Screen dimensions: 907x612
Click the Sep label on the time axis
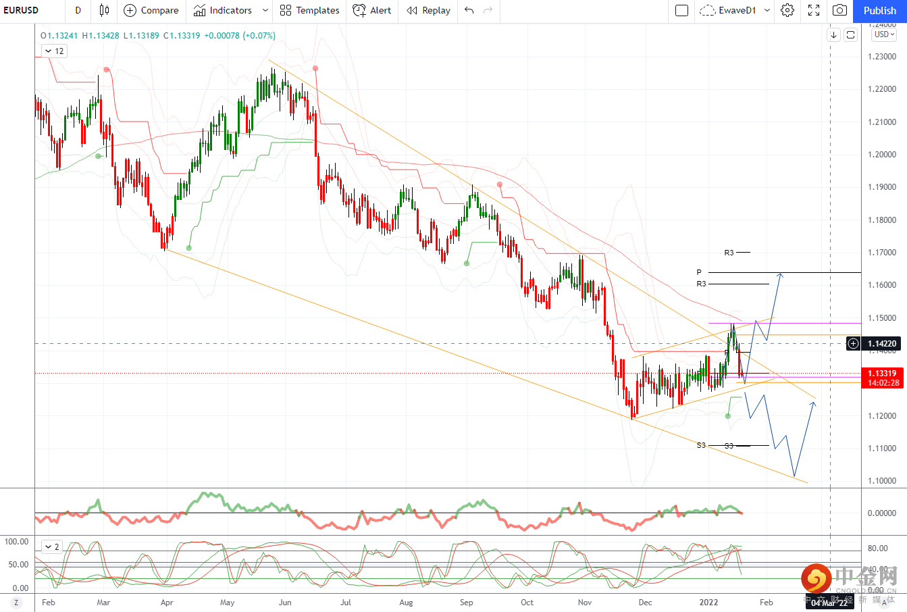[466, 602]
